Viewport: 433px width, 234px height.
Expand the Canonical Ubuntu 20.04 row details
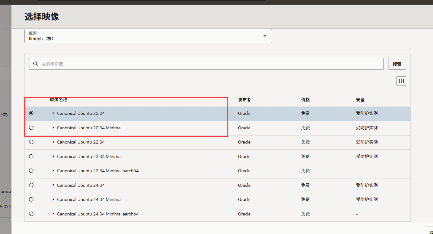coord(53,113)
